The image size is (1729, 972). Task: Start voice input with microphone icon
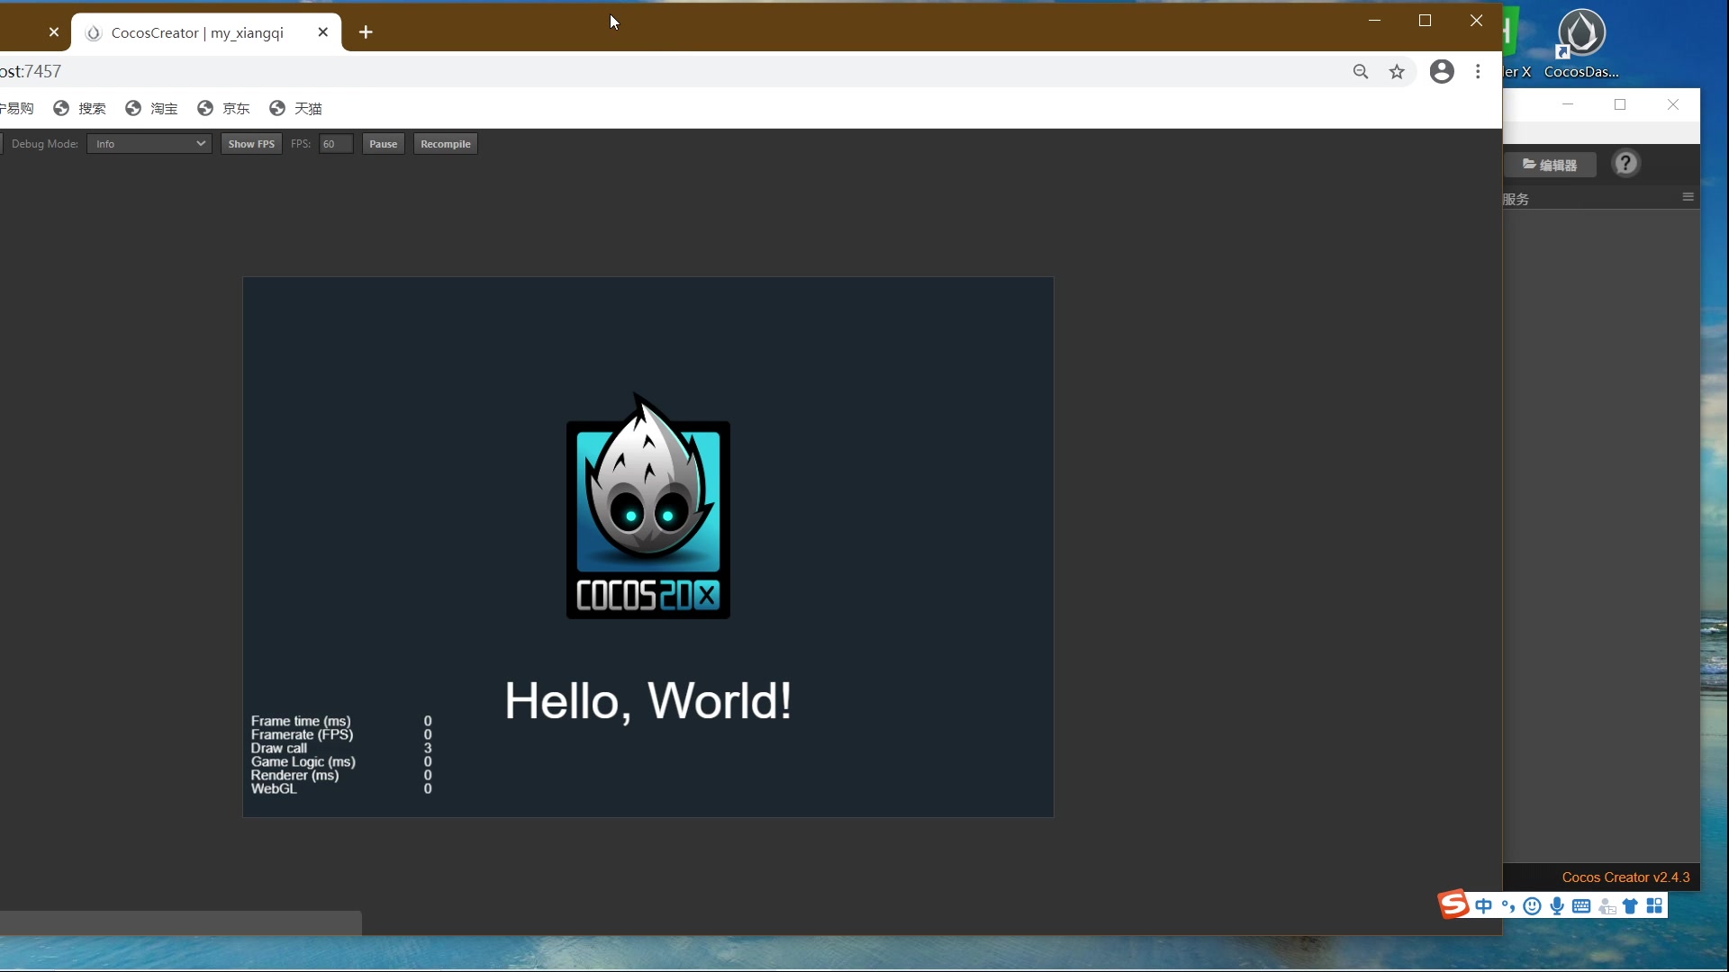pyautogui.click(x=1557, y=906)
